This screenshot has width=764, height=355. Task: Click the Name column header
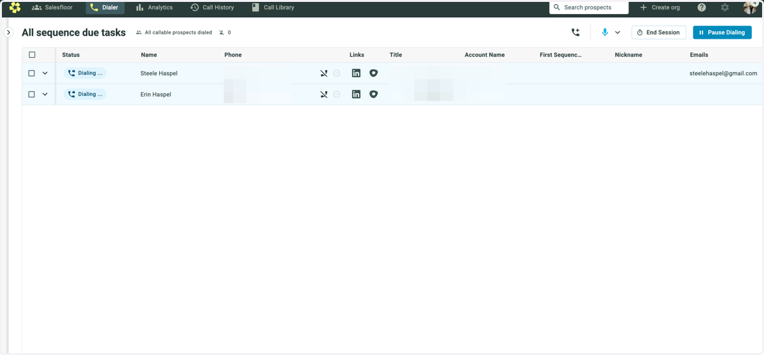click(x=149, y=55)
